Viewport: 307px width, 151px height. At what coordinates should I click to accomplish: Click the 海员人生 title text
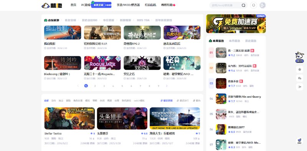click(162, 133)
